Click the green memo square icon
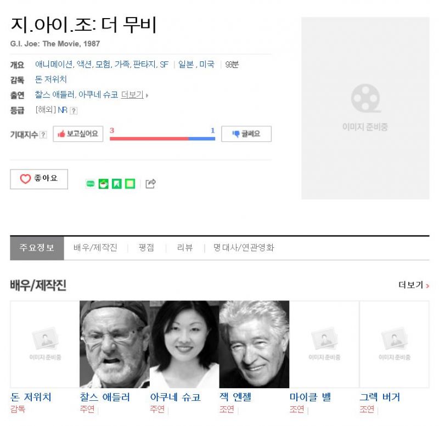The width and height of the screenshot is (439, 426). (130, 184)
